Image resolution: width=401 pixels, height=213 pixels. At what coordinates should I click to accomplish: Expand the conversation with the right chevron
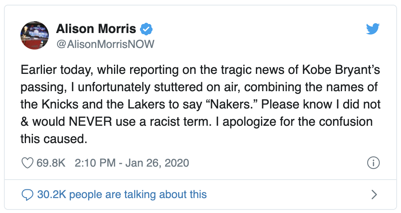click(x=374, y=194)
